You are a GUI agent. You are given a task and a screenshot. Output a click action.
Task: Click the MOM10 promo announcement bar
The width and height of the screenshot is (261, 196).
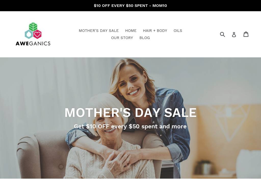[130, 6]
